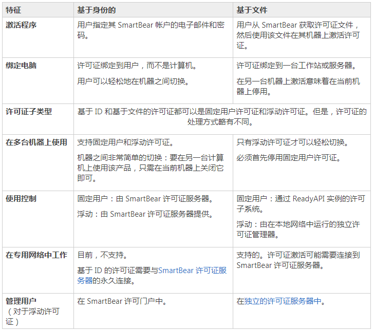The image size is (374, 332).
Task: Click the text 固定用户：通过 ReadyAPI 实例的许可子系统
Action: tap(301, 203)
